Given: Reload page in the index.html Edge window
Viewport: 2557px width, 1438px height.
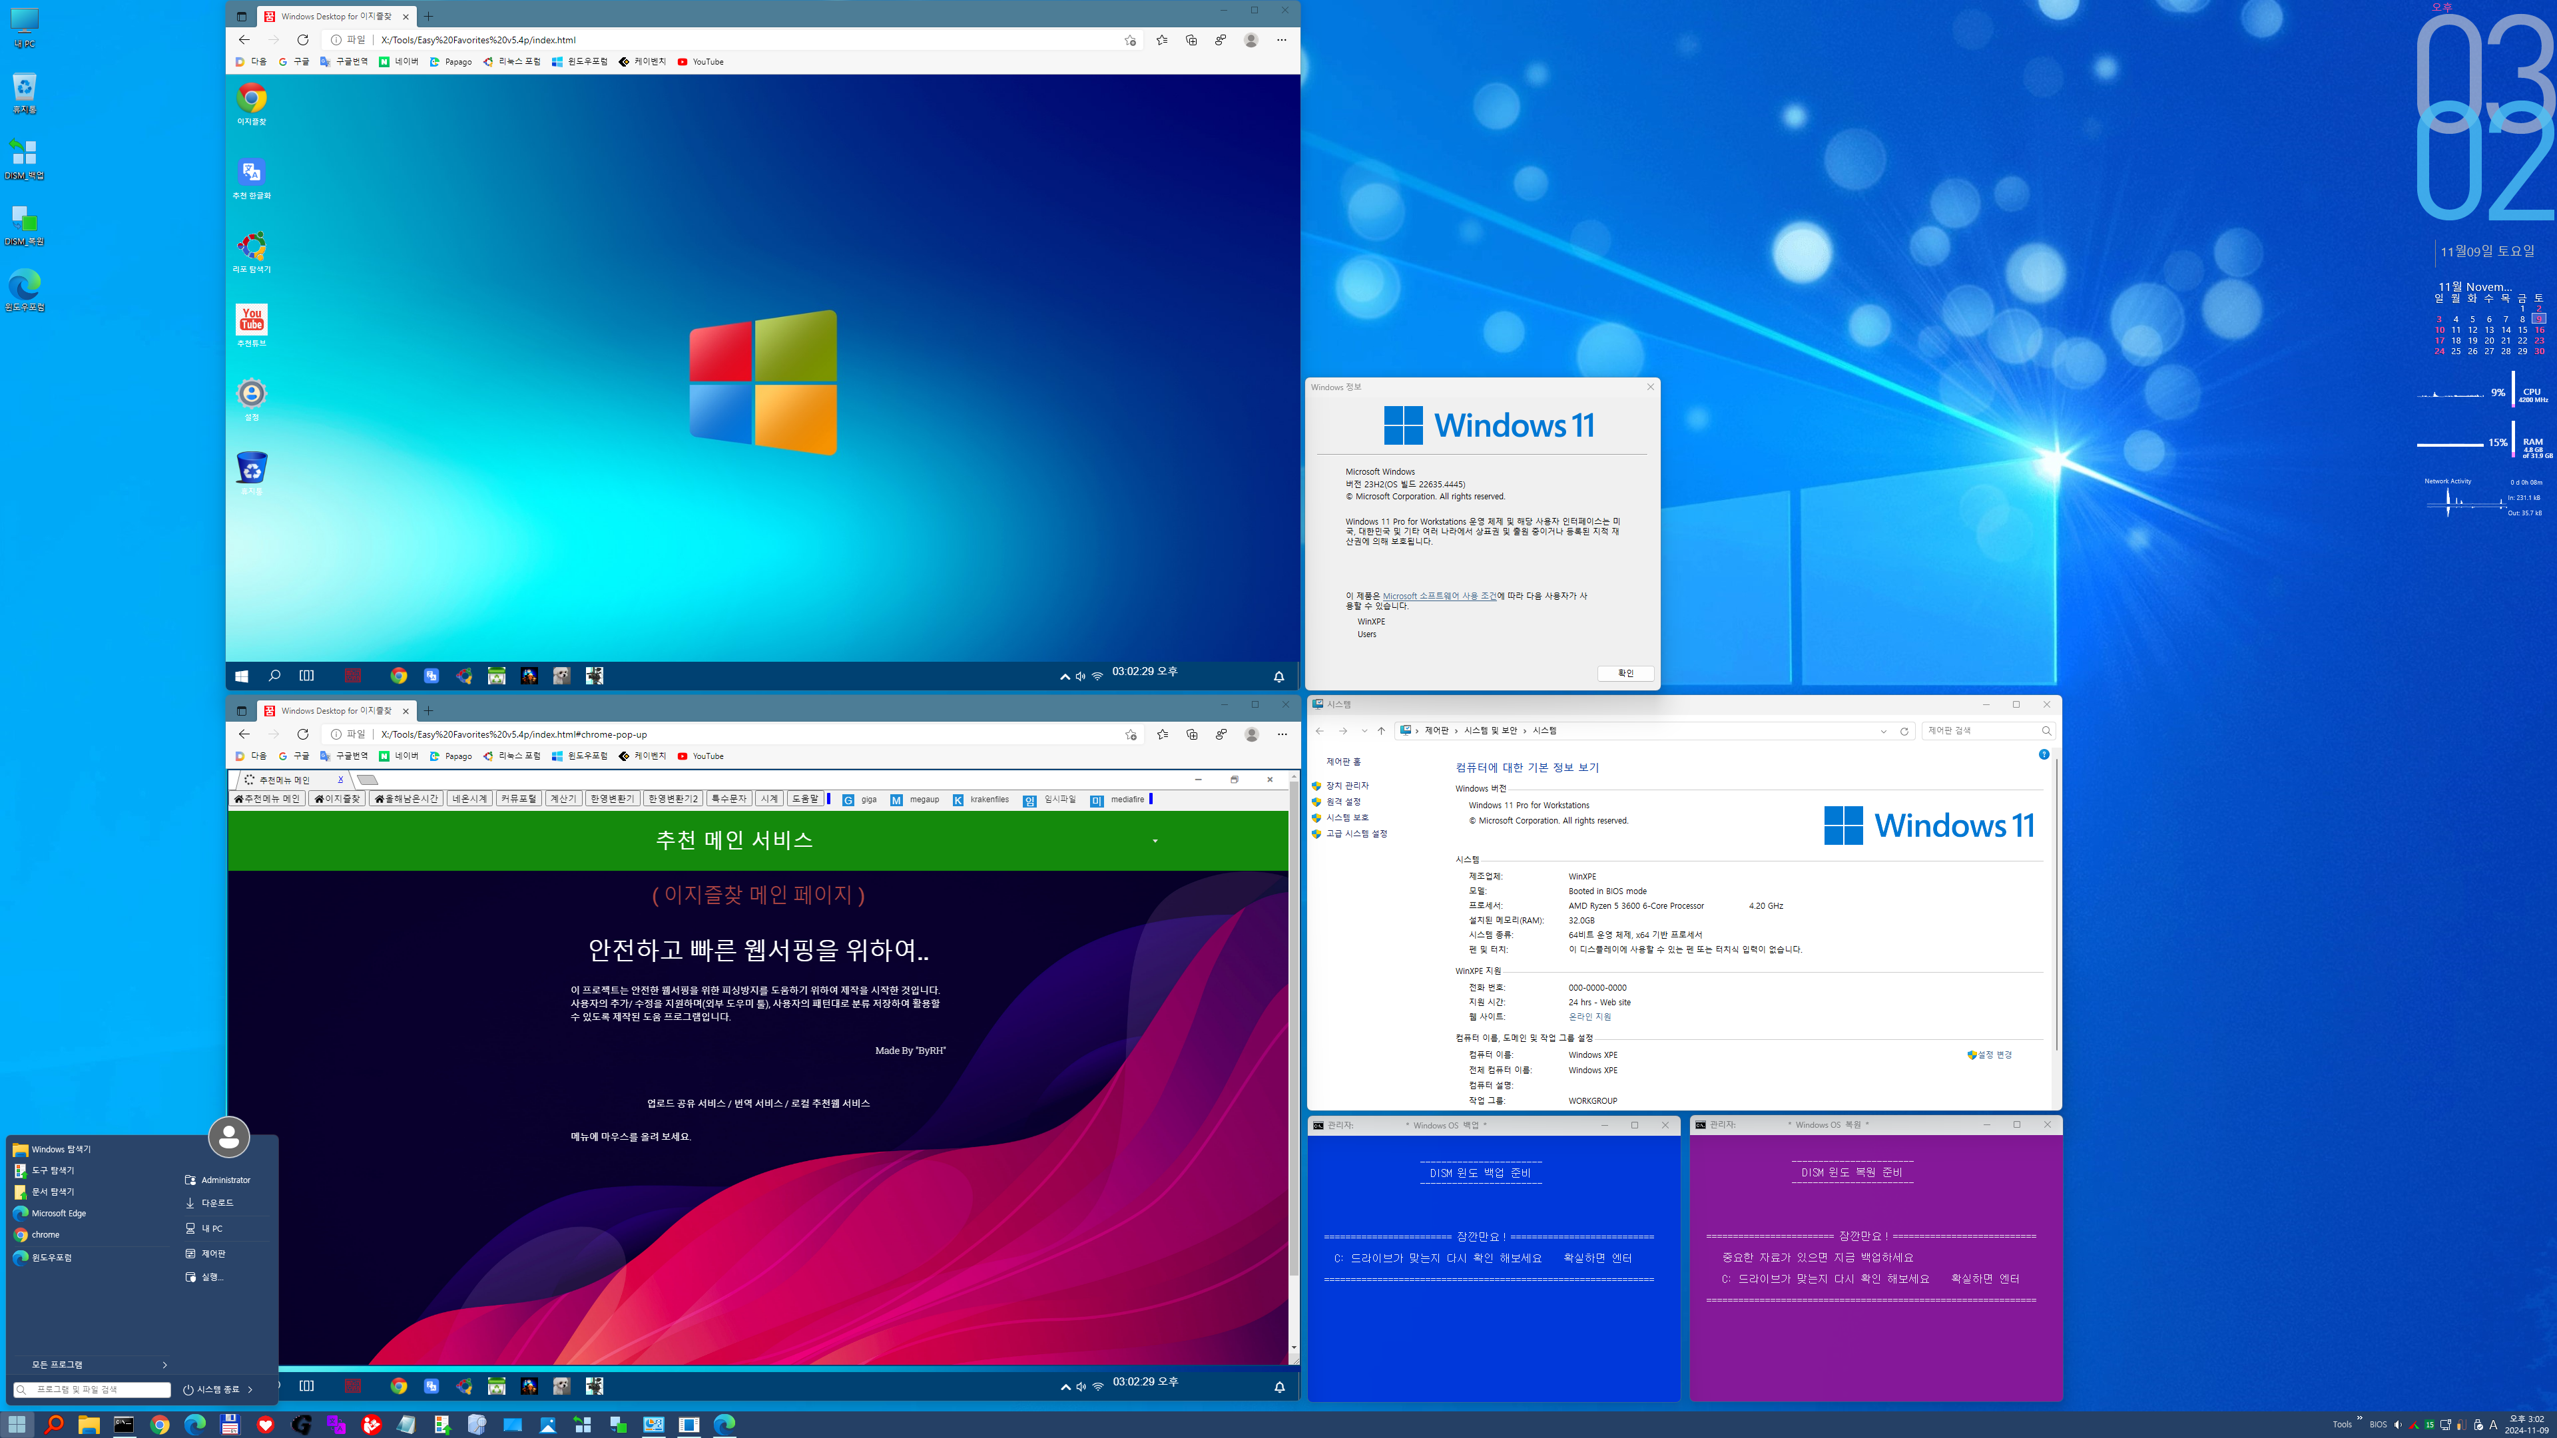Looking at the screenshot, I should point(303,40).
